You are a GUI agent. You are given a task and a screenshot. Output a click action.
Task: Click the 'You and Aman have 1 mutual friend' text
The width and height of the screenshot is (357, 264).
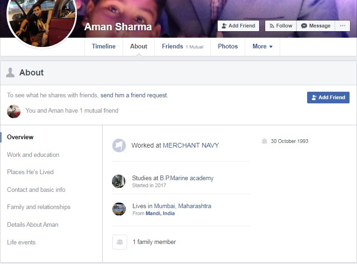72,110
